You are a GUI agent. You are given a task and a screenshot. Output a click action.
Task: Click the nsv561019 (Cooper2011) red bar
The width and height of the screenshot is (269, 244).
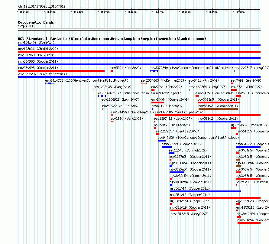183,210
